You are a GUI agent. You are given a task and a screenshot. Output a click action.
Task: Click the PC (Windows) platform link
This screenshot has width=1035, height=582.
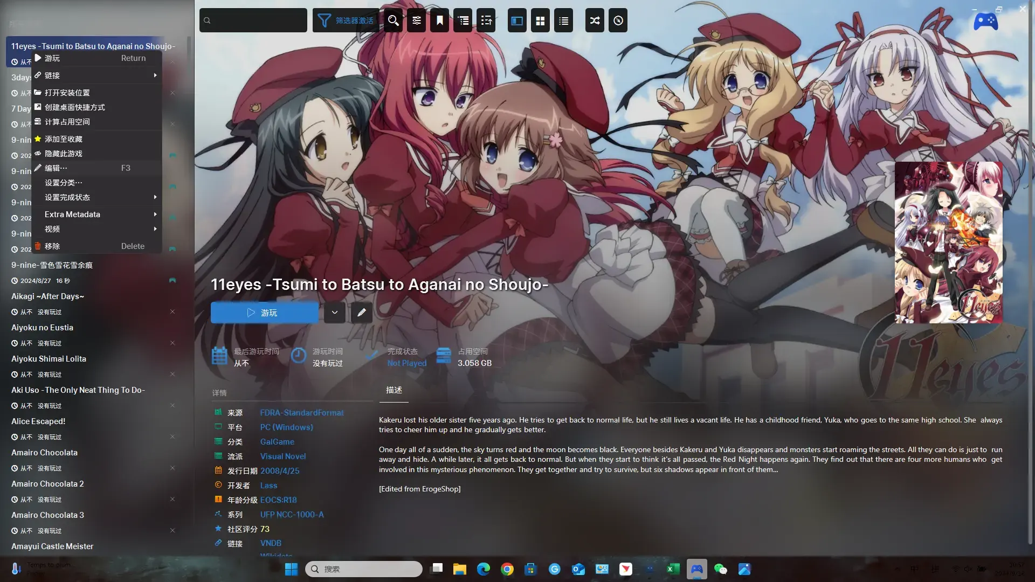pyautogui.click(x=287, y=427)
